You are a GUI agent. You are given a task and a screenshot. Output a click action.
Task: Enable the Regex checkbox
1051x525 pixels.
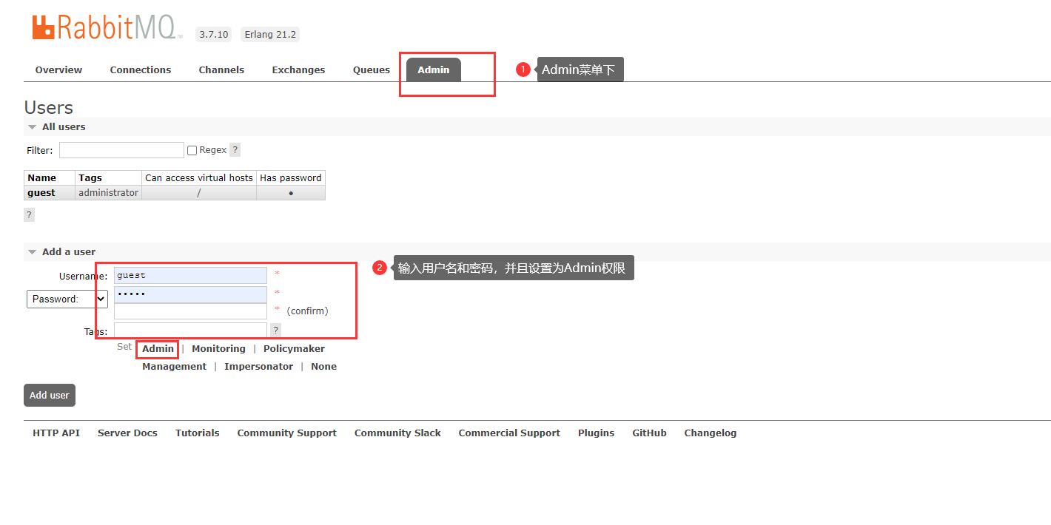[x=192, y=150]
